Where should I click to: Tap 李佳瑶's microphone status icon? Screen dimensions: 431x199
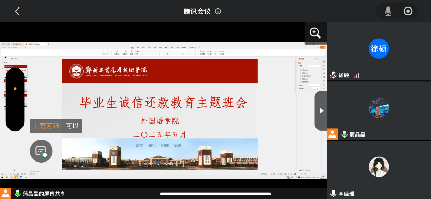point(333,194)
